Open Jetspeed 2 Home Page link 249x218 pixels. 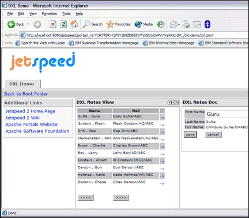[x=30, y=111]
